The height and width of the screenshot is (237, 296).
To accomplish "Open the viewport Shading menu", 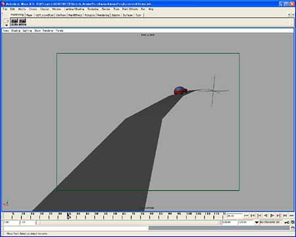I will pos(16,31).
